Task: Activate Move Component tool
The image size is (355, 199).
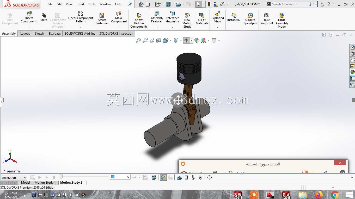Action: pos(119,17)
